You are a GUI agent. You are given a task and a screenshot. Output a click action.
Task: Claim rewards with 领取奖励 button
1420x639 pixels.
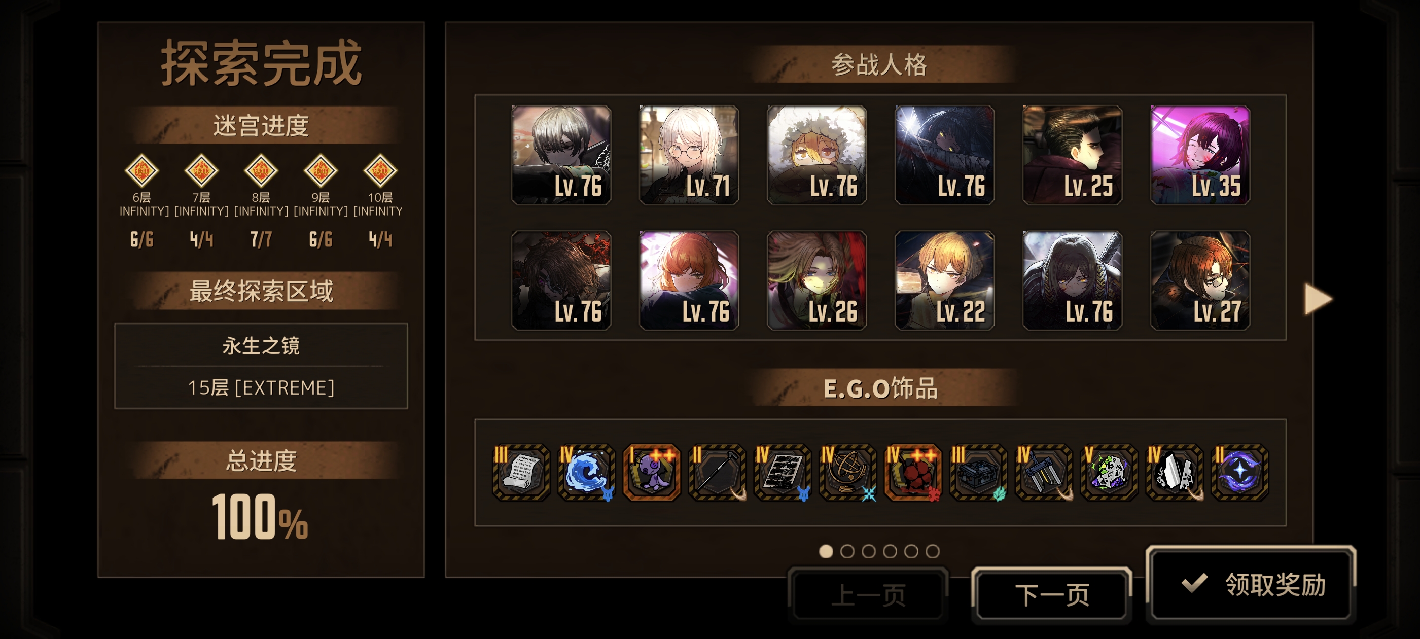[1251, 584]
